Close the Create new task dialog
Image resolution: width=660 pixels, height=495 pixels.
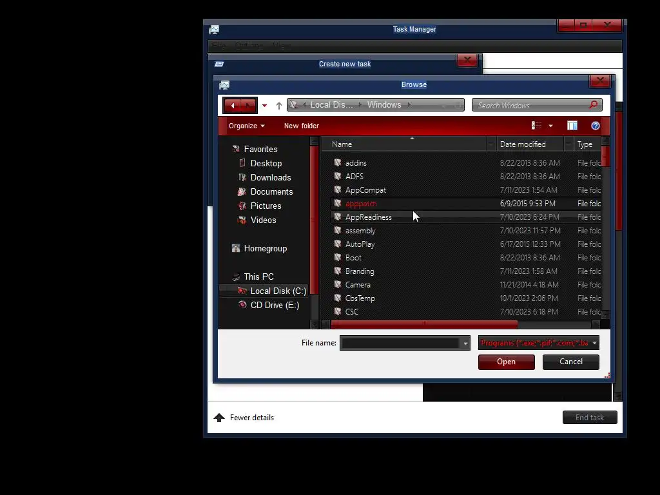[467, 61]
